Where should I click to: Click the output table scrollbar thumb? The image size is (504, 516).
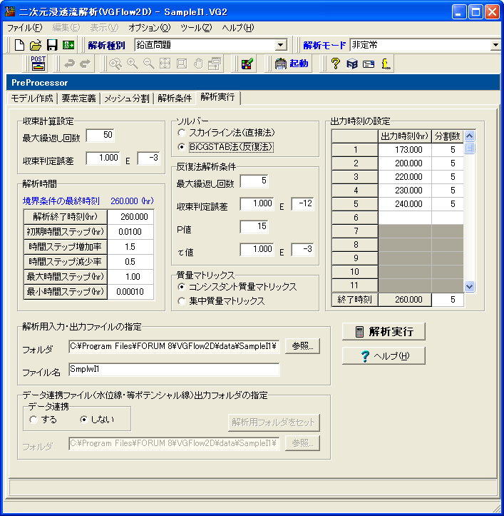click(469, 148)
